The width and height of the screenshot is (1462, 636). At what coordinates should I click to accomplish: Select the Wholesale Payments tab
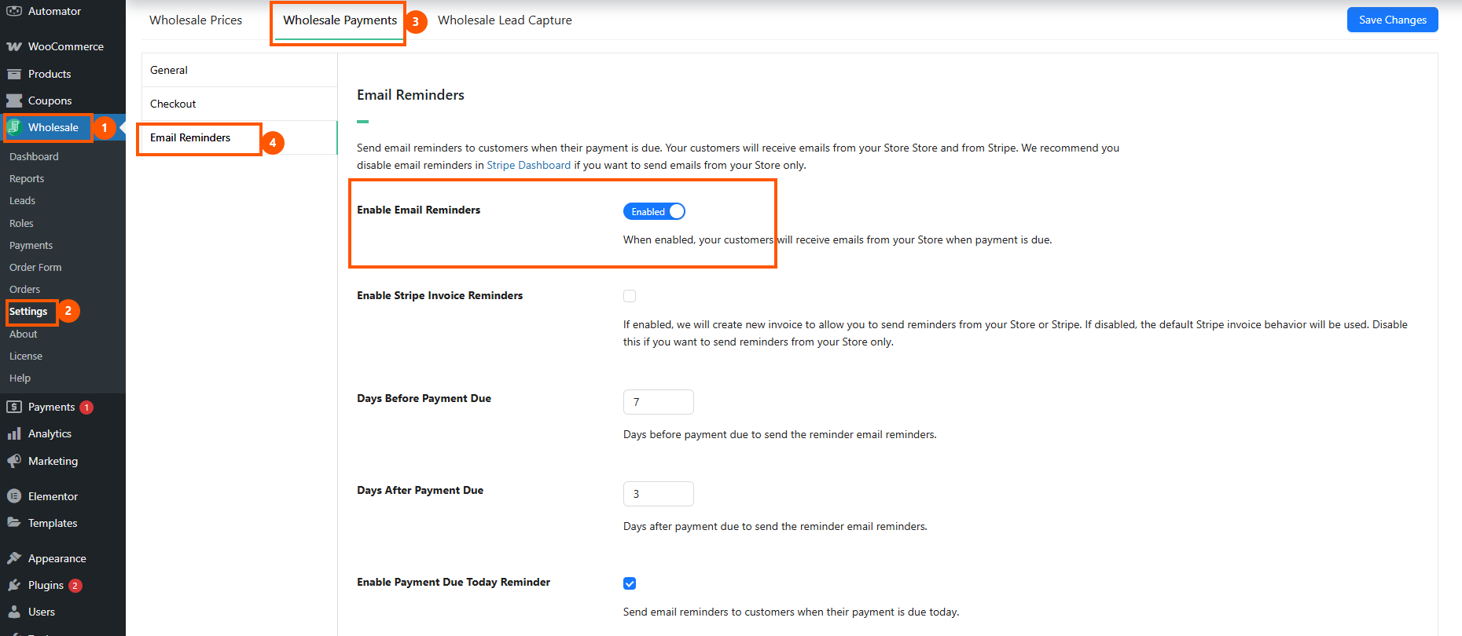[340, 20]
